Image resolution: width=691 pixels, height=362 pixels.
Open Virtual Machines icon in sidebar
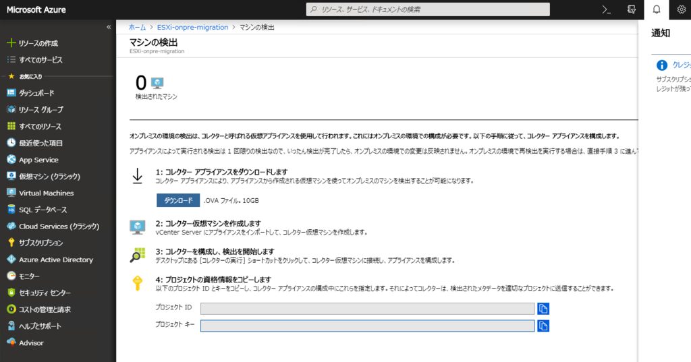(11, 193)
